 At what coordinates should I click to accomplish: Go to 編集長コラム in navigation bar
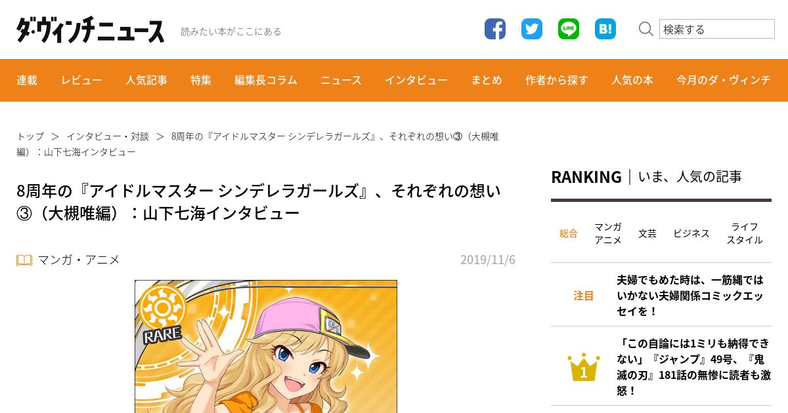click(266, 80)
